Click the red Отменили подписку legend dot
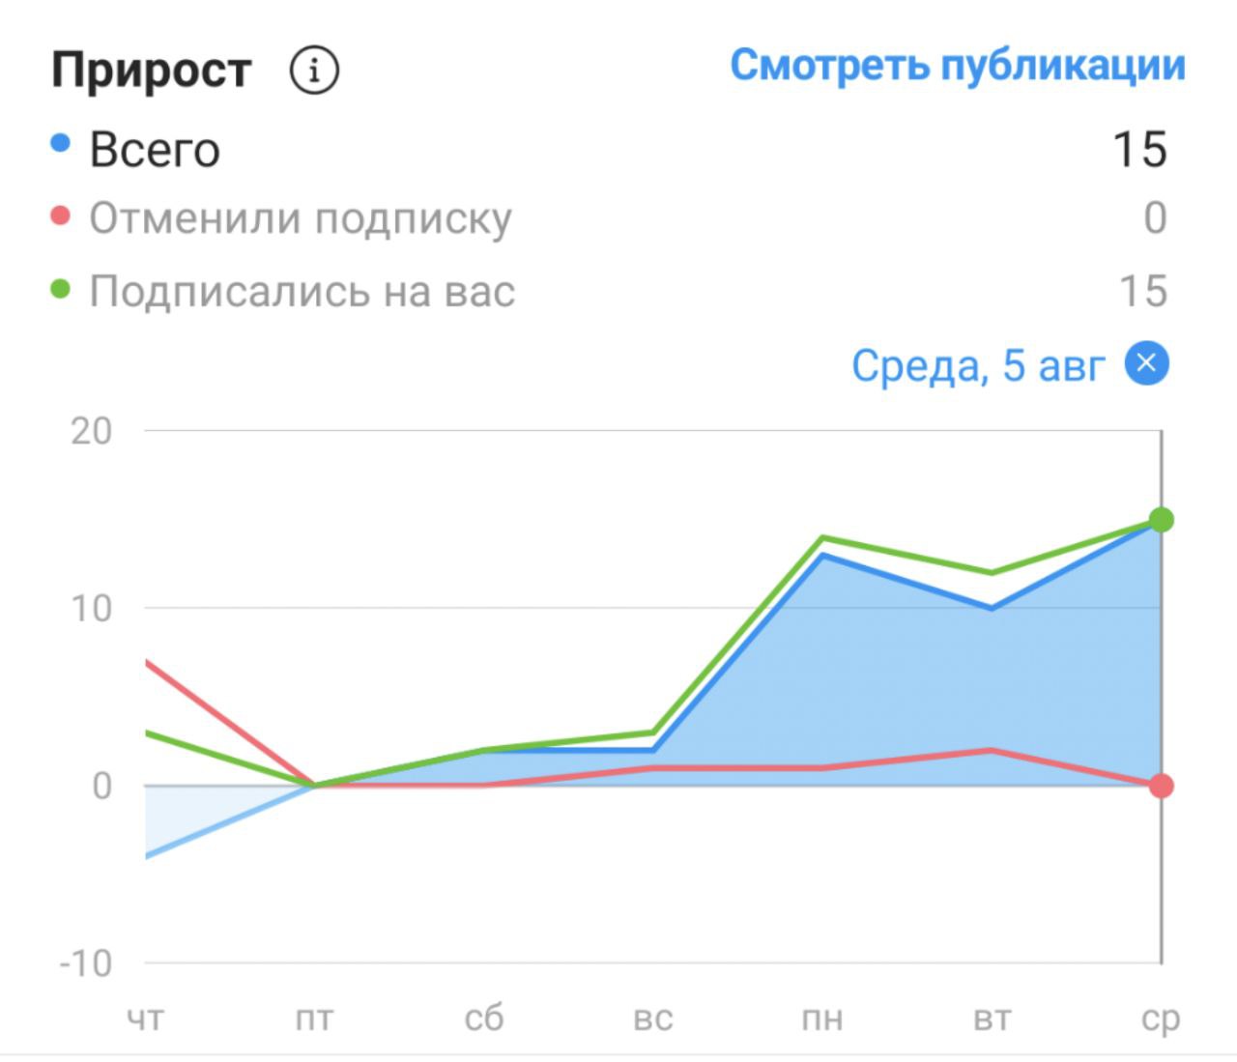The image size is (1237, 1062). point(60,215)
